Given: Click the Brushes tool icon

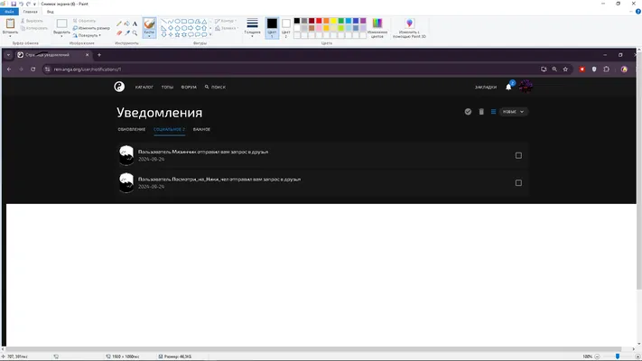Looking at the screenshot, I should [150, 23].
